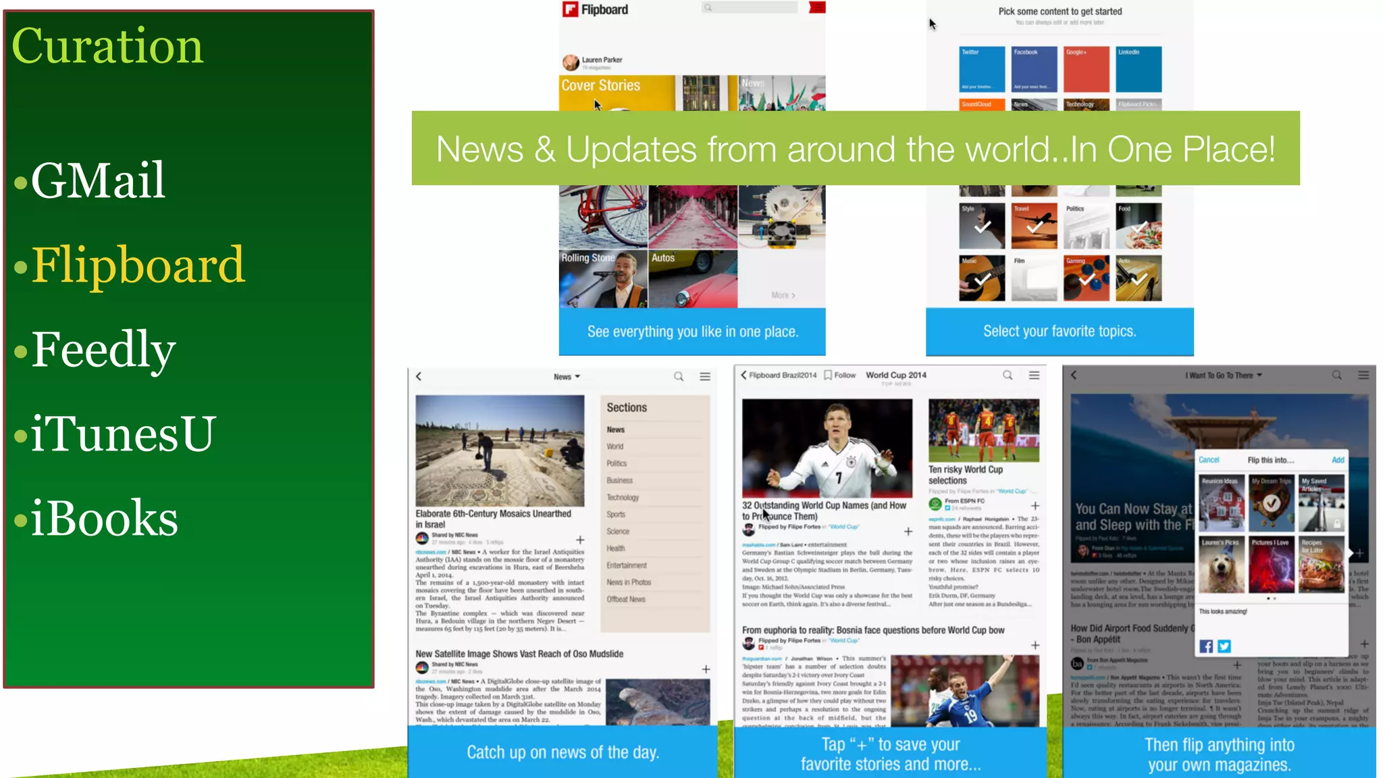Toggle the Music topic tile
Image resolution: width=1383 pixels, height=778 pixels.
coord(982,278)
